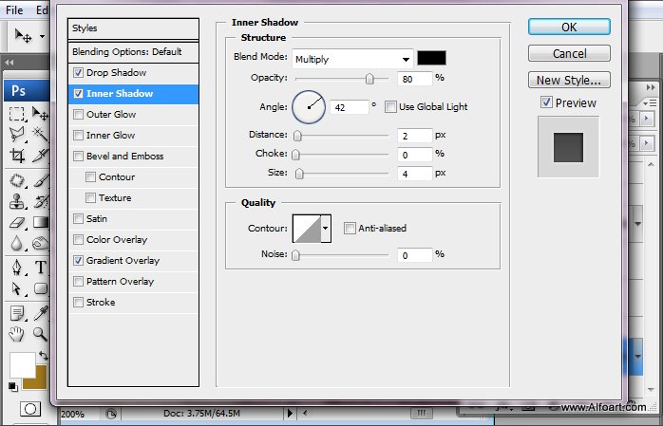
Task: Select the Horizontal Type tool
Action: point(41,268)
